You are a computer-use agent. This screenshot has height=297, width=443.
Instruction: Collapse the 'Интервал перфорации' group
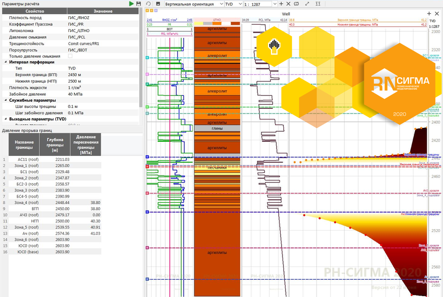(x=5, y=62)
